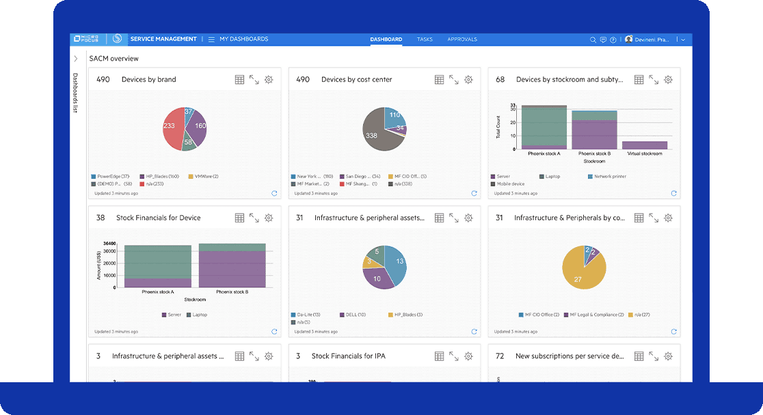
Task: Open table view for Stock Financials for Device
Action: click(x=239, y=218)
